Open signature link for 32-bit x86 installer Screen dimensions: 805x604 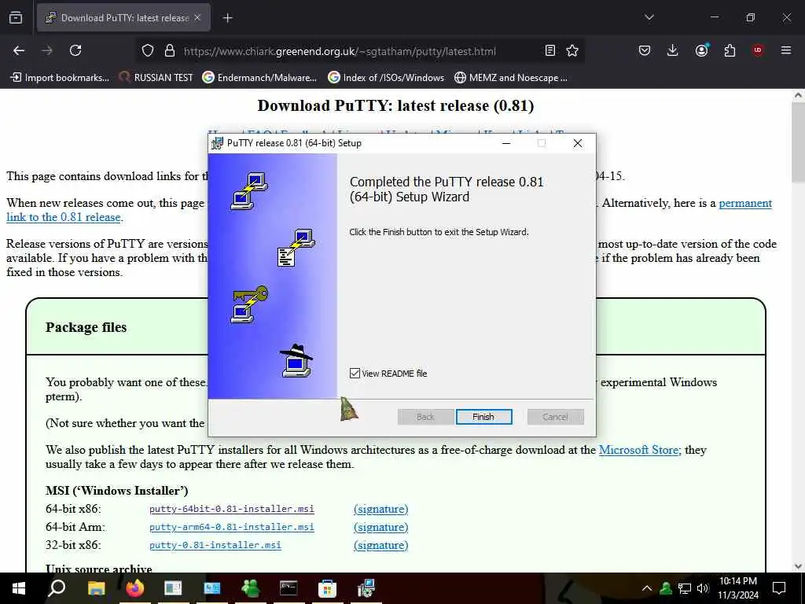tap(381, 545)
